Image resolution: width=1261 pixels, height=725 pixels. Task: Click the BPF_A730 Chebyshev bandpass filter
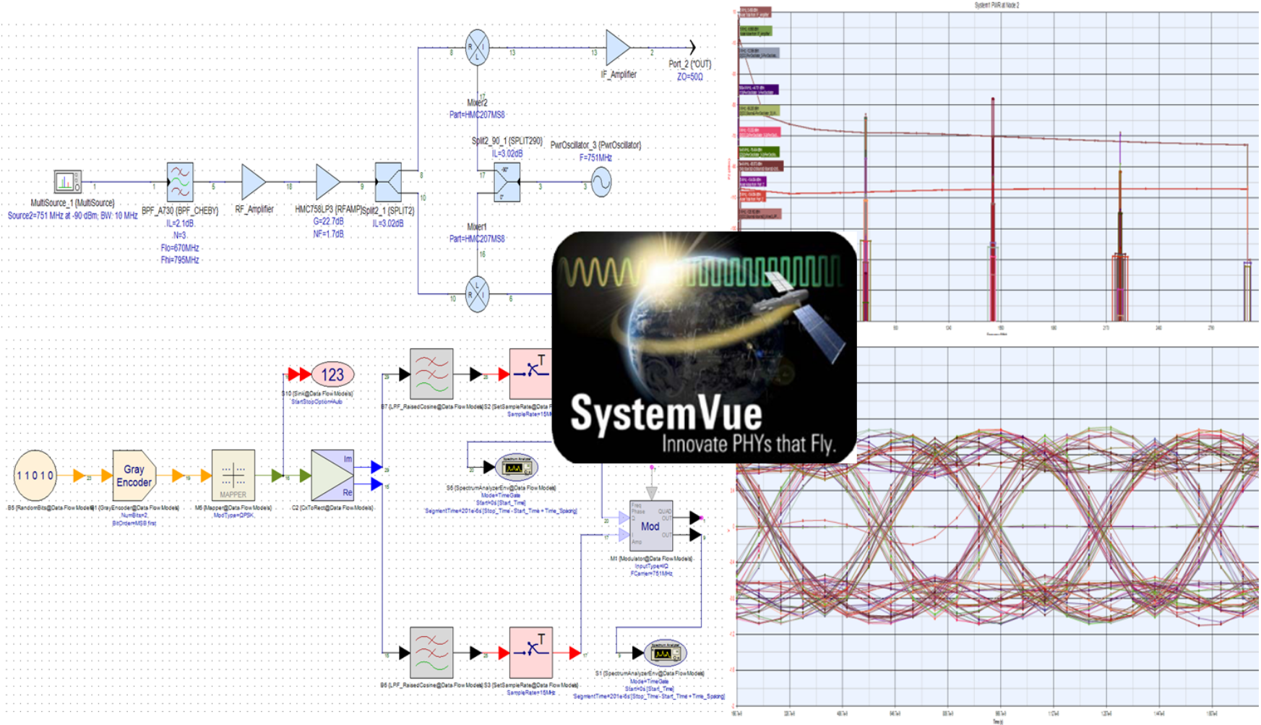tap(180, 181)
